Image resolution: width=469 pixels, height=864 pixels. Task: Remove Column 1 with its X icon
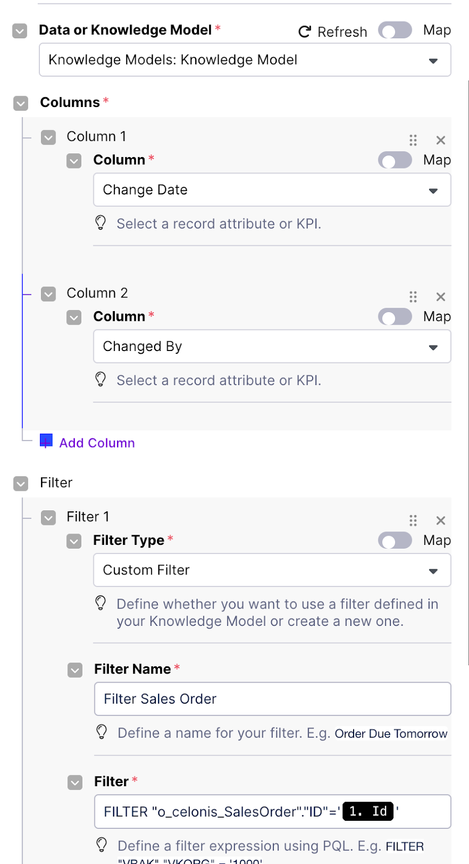pyautogui.click(x=440, y=140)
